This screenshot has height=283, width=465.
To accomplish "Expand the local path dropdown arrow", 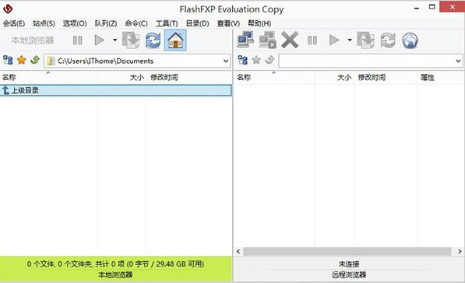I will [x=226, y=61].
